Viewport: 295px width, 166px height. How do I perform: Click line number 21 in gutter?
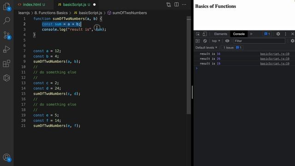(x=24, y=126)
